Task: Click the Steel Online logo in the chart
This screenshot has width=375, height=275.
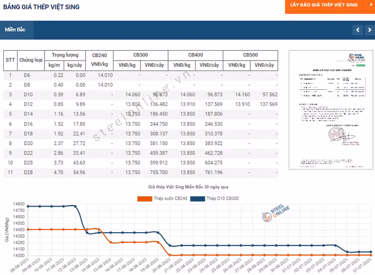Action: pos(272,216)
